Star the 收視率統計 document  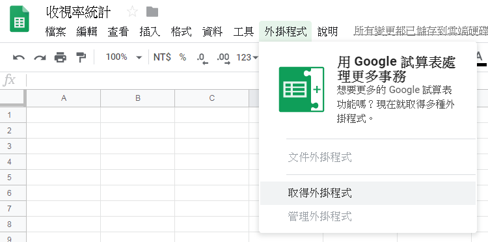[x=132, y=12]
